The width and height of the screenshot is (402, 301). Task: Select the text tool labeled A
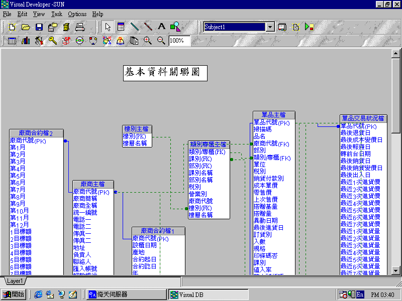pyautogui.click(x=161, y=27)
